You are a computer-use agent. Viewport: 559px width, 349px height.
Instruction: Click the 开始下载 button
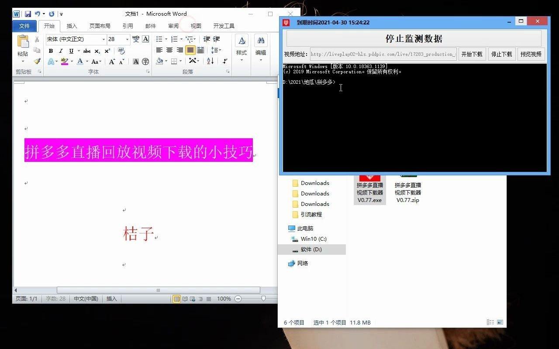(472, 55)
